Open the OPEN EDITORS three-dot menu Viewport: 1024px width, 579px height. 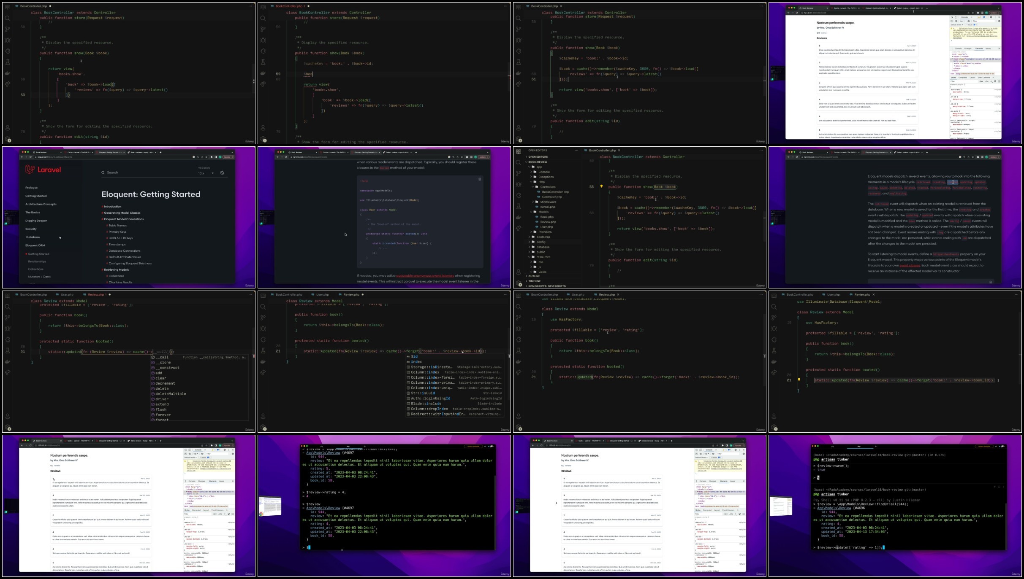click(x=576, y=151)
